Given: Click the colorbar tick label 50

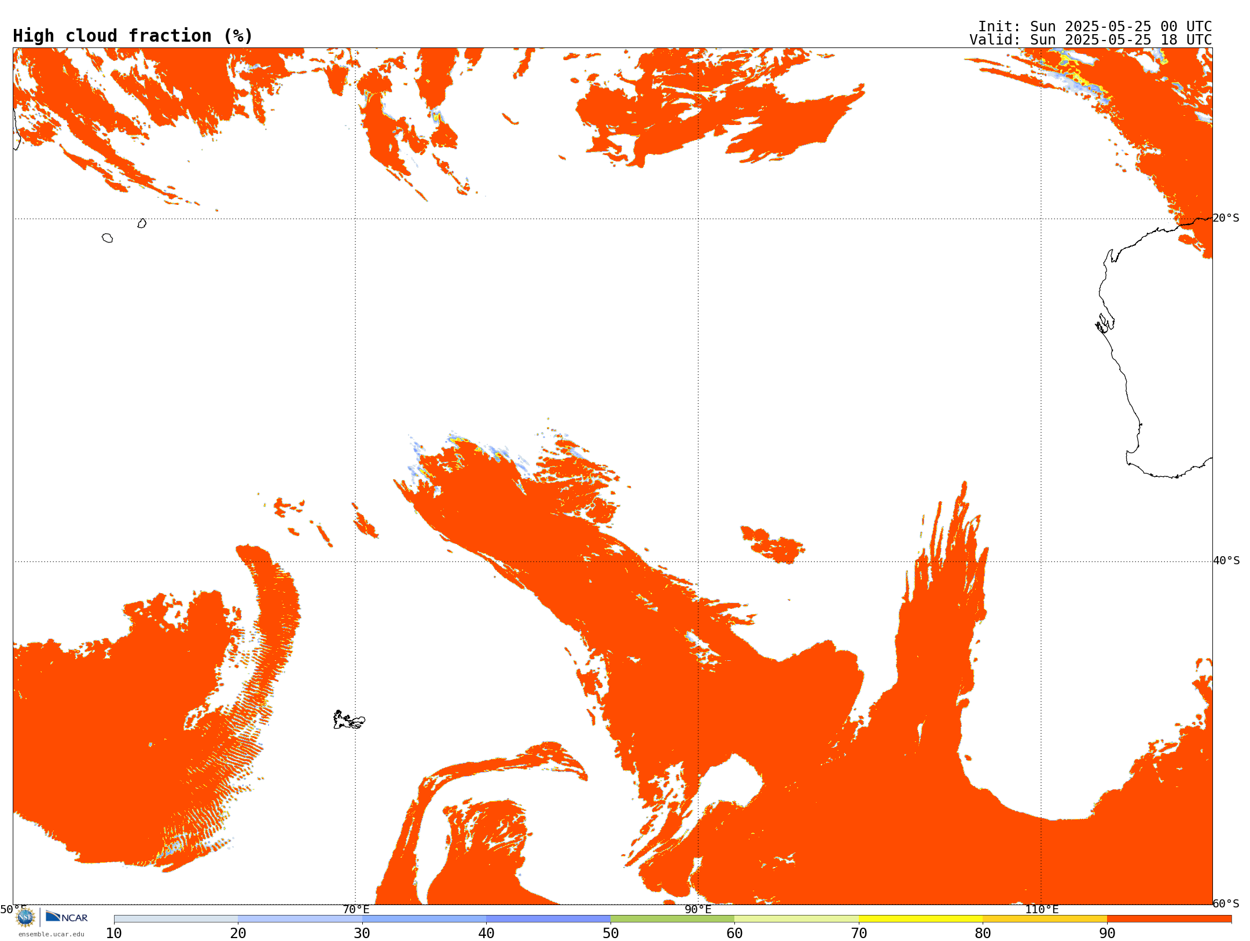Looking at the screenshot, I should 611,933.
